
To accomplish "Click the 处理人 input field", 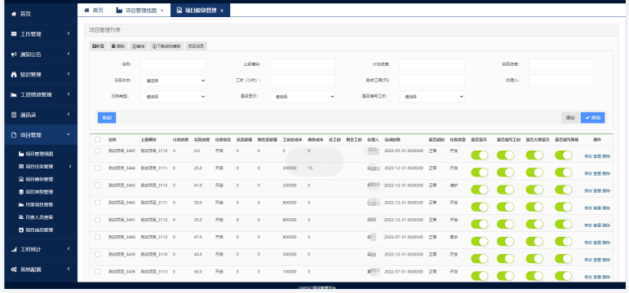I will 561,81.
